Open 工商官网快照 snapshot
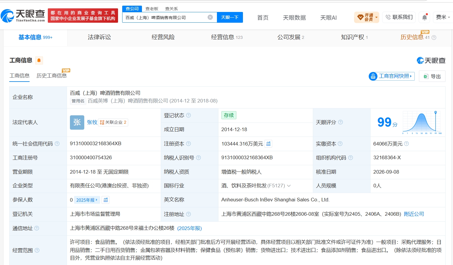 (x=392, y=76)
